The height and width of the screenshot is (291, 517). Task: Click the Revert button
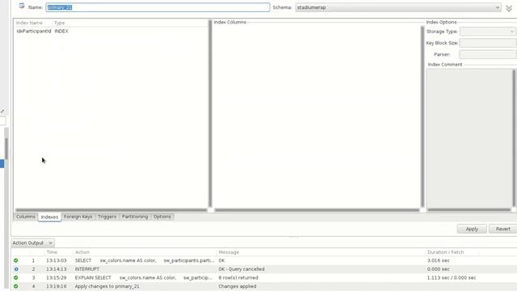click(x=502, y=229)
